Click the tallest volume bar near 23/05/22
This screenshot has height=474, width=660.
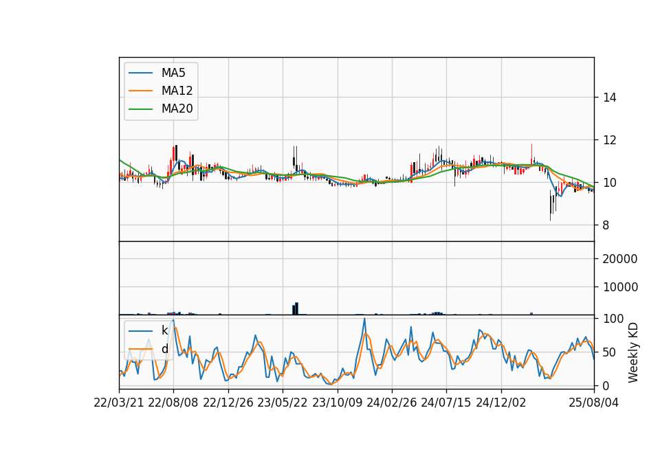[x=297, y=308]
